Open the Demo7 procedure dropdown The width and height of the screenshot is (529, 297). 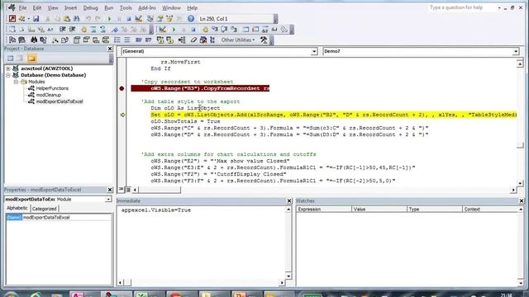(x=516, y=51)
